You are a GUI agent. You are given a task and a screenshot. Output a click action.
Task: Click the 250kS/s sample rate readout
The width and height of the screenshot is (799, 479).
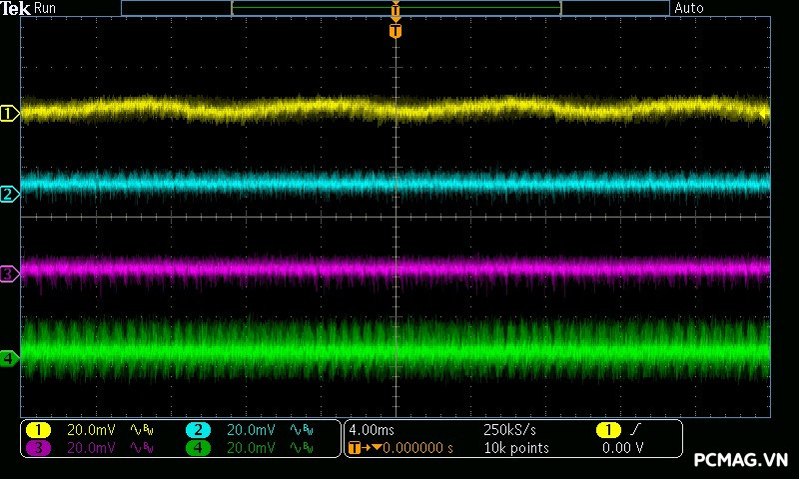click(509, 430)
